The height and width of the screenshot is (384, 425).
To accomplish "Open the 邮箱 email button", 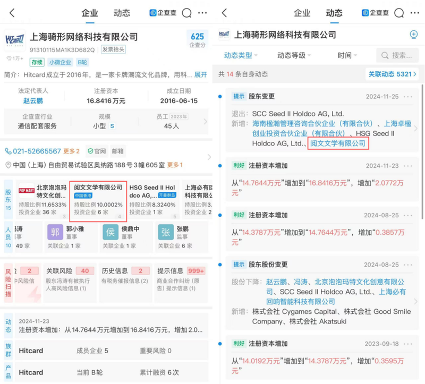I will [x=117, y=151].
